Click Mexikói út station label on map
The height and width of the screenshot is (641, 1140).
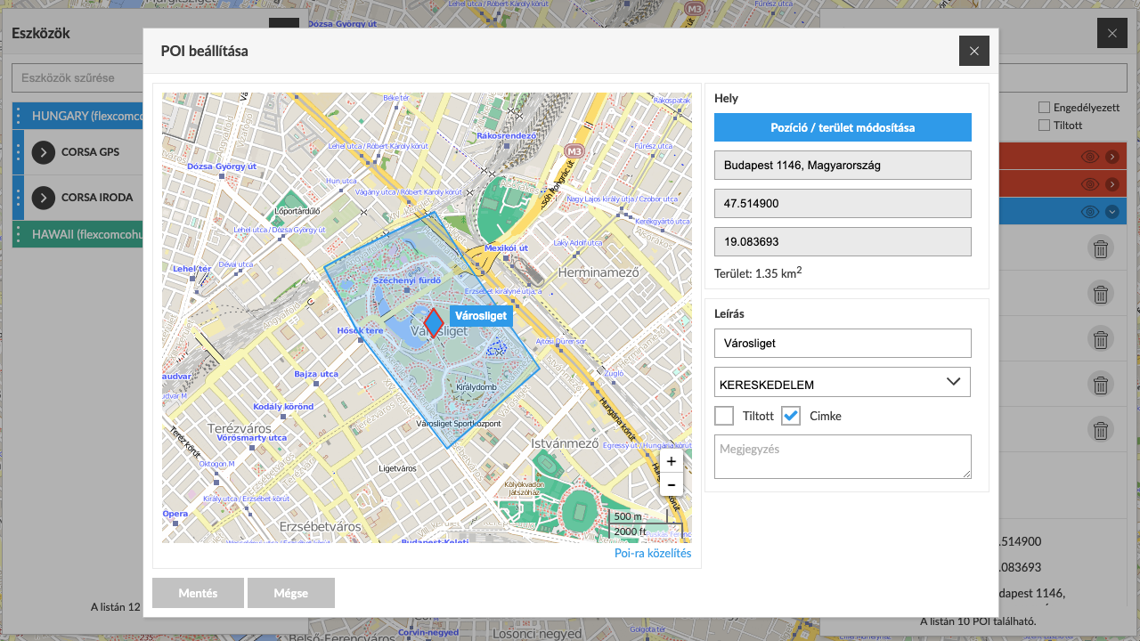(506, 247)
